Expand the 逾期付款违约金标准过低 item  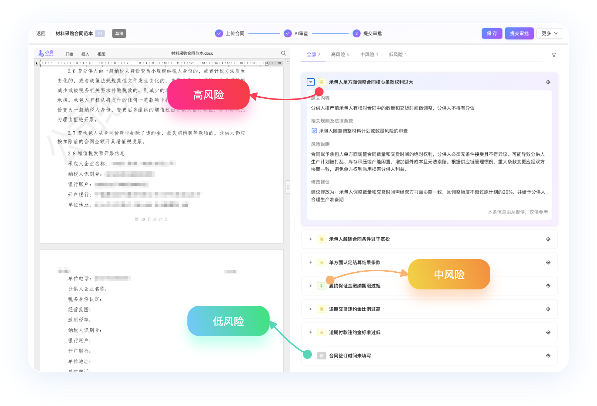coord(311,333)
